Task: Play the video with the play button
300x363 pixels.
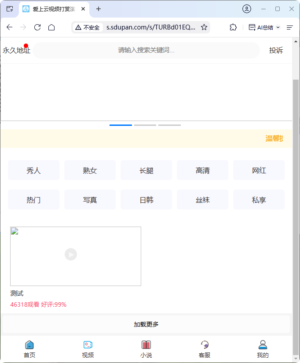Action: pos(71,254)
